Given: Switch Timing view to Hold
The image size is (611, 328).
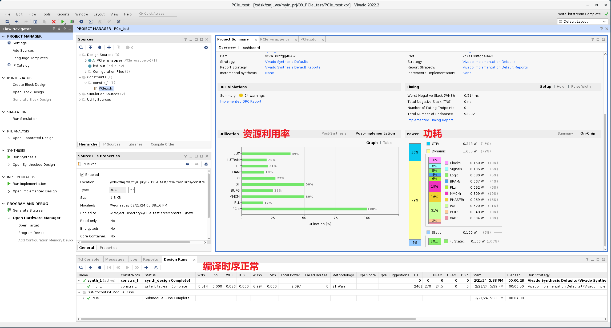Looking at the screenshot, I should pyautogui.click(x=560, y=86).
